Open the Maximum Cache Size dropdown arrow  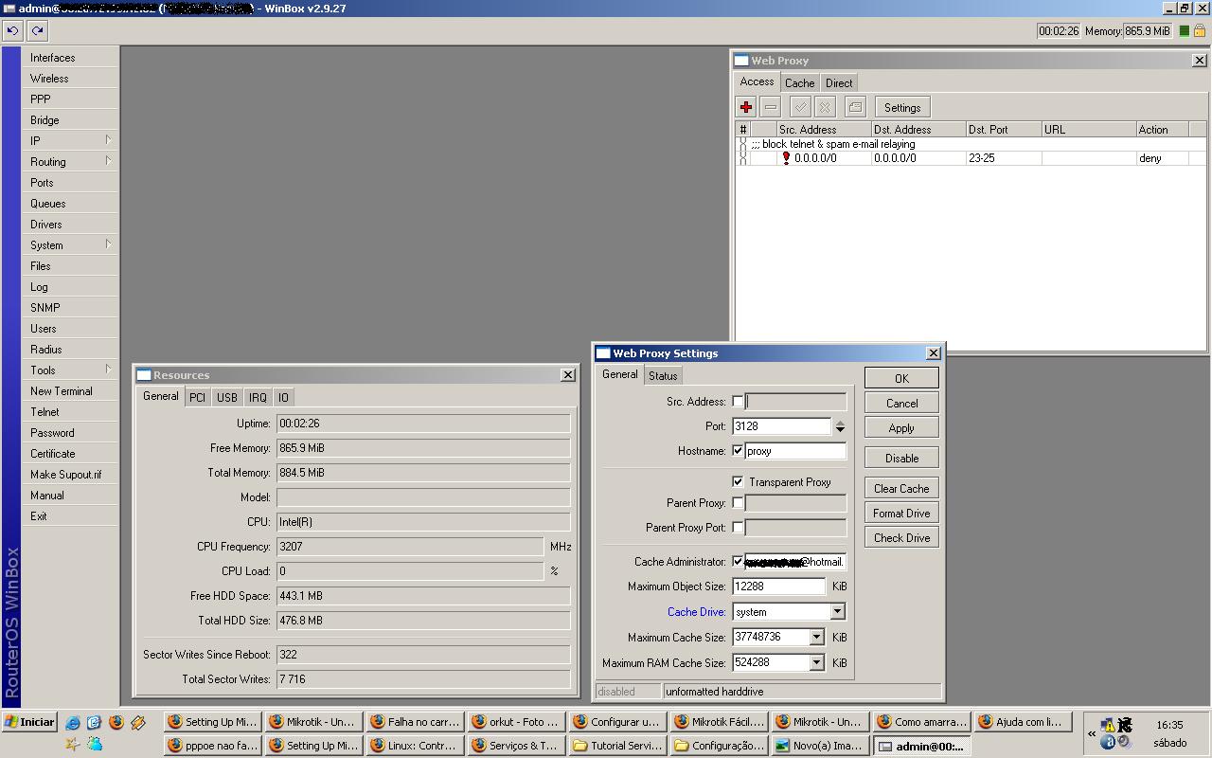pyautogui.click(x=816, y=638)
